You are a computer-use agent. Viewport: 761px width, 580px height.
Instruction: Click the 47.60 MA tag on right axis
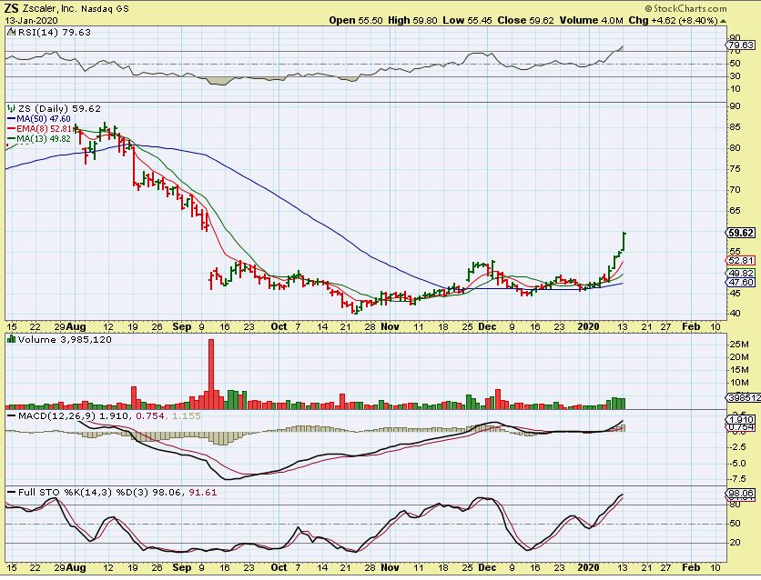pos(741,283)
